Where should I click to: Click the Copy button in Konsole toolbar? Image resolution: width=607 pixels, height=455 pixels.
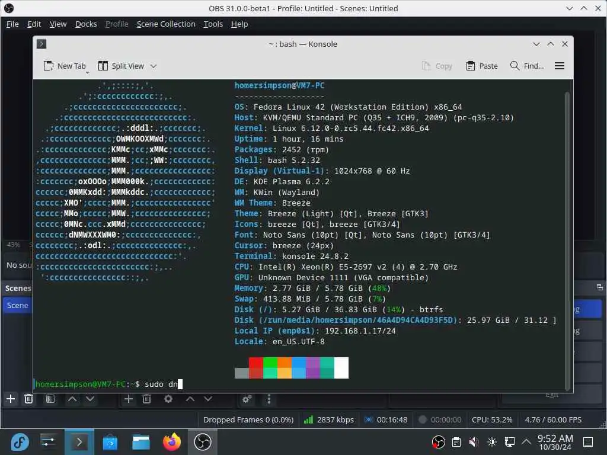click(437, 66)
